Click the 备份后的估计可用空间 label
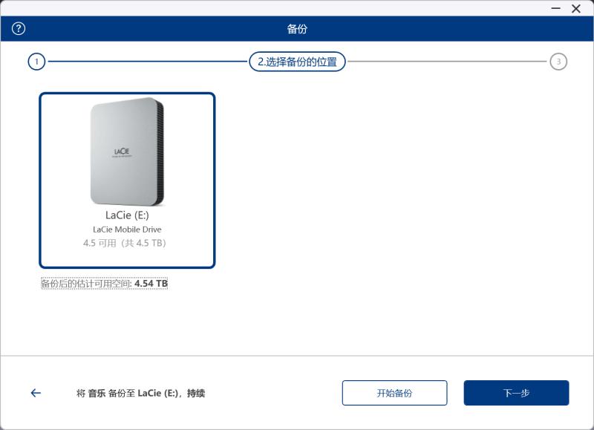The image size is (594, 430). (87, 284)
